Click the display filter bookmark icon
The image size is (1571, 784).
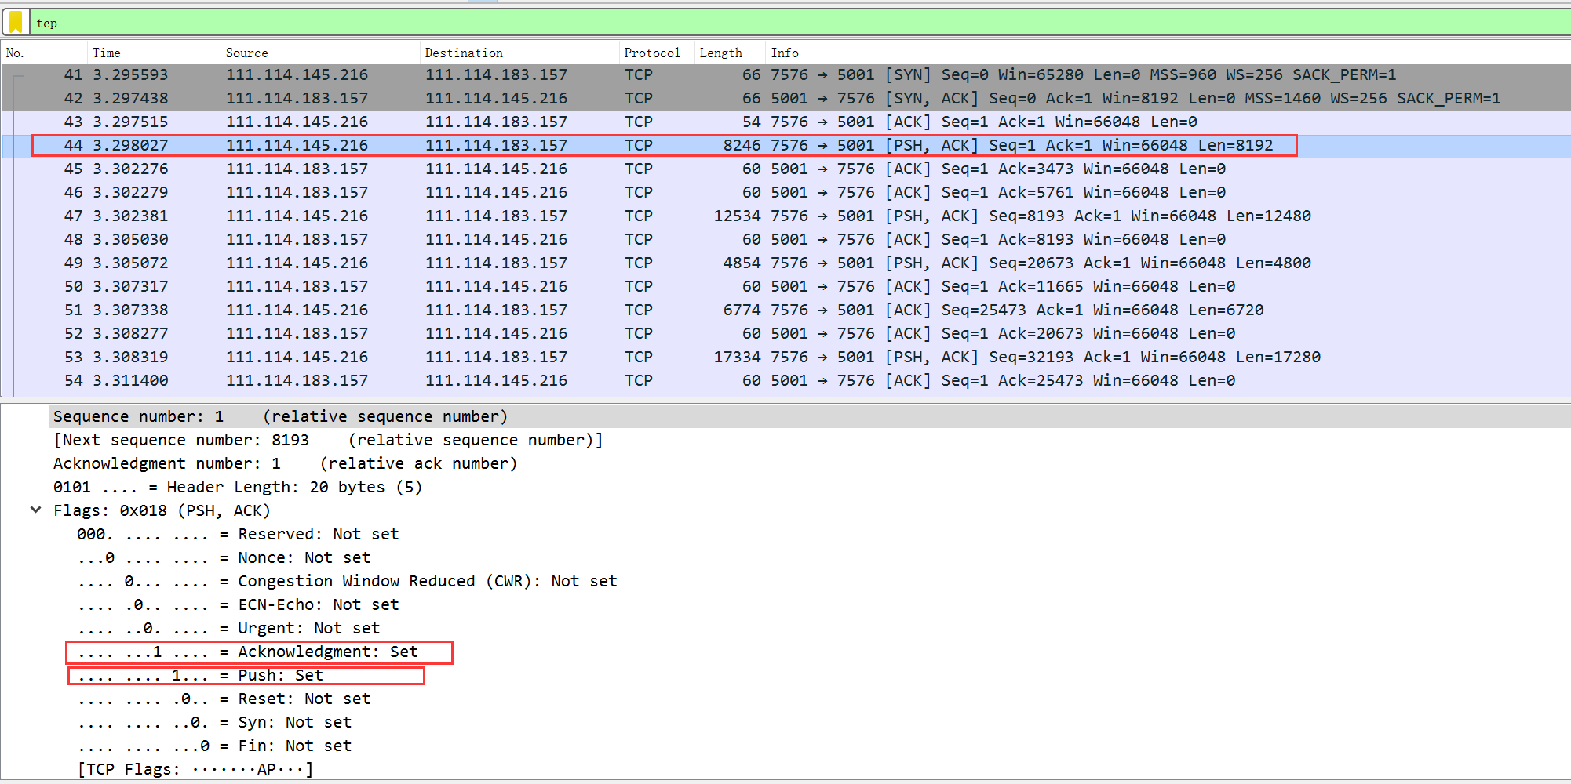click(16, 23)
